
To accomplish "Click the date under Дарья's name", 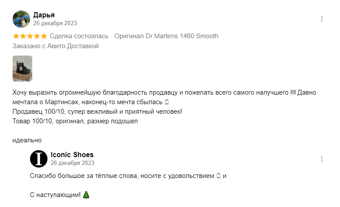I will point(55,23).
